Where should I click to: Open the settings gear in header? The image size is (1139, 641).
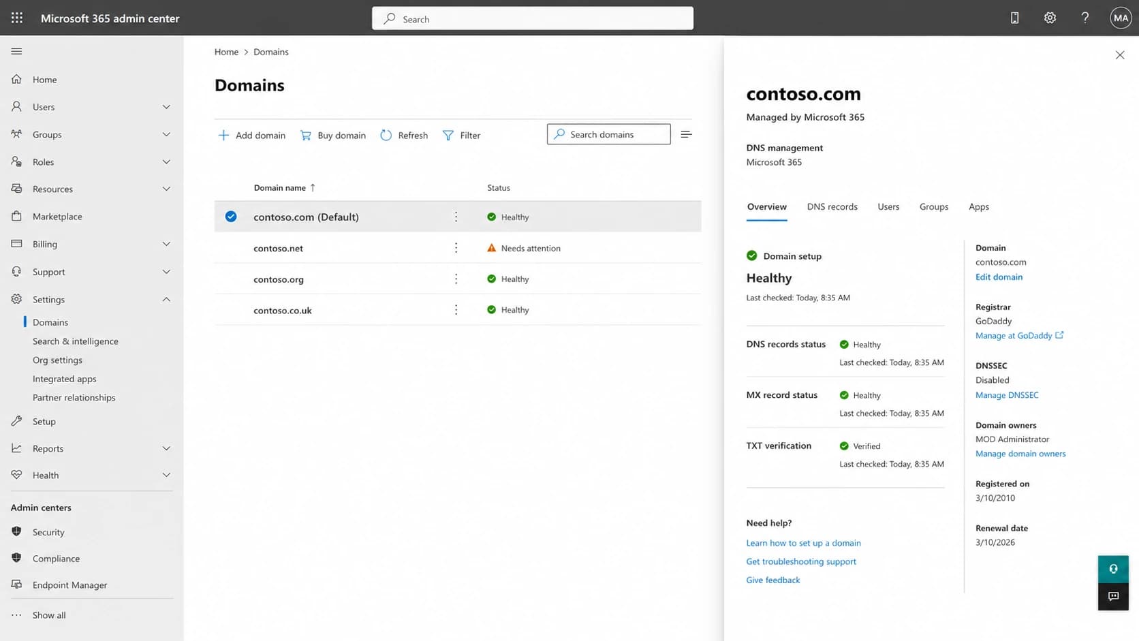tap(1050, 18)
